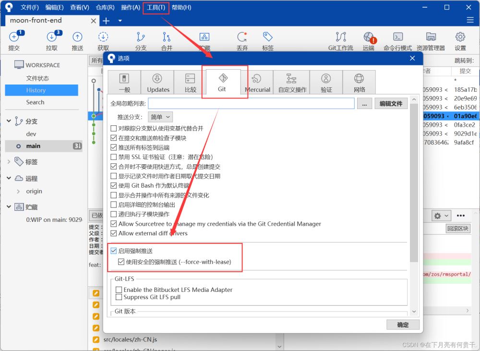Image resolution: width=480 pixels, height=351 pixels.
Task: Switch to the Updates options tab
Action: [157, 82]
